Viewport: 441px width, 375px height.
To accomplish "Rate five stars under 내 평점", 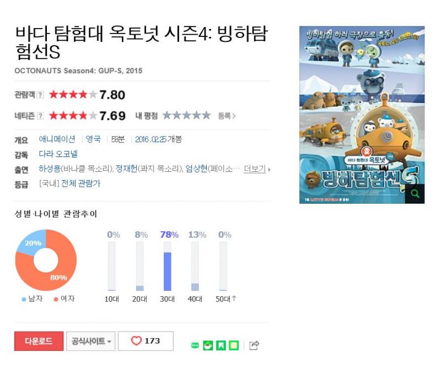I will (206, 115).
